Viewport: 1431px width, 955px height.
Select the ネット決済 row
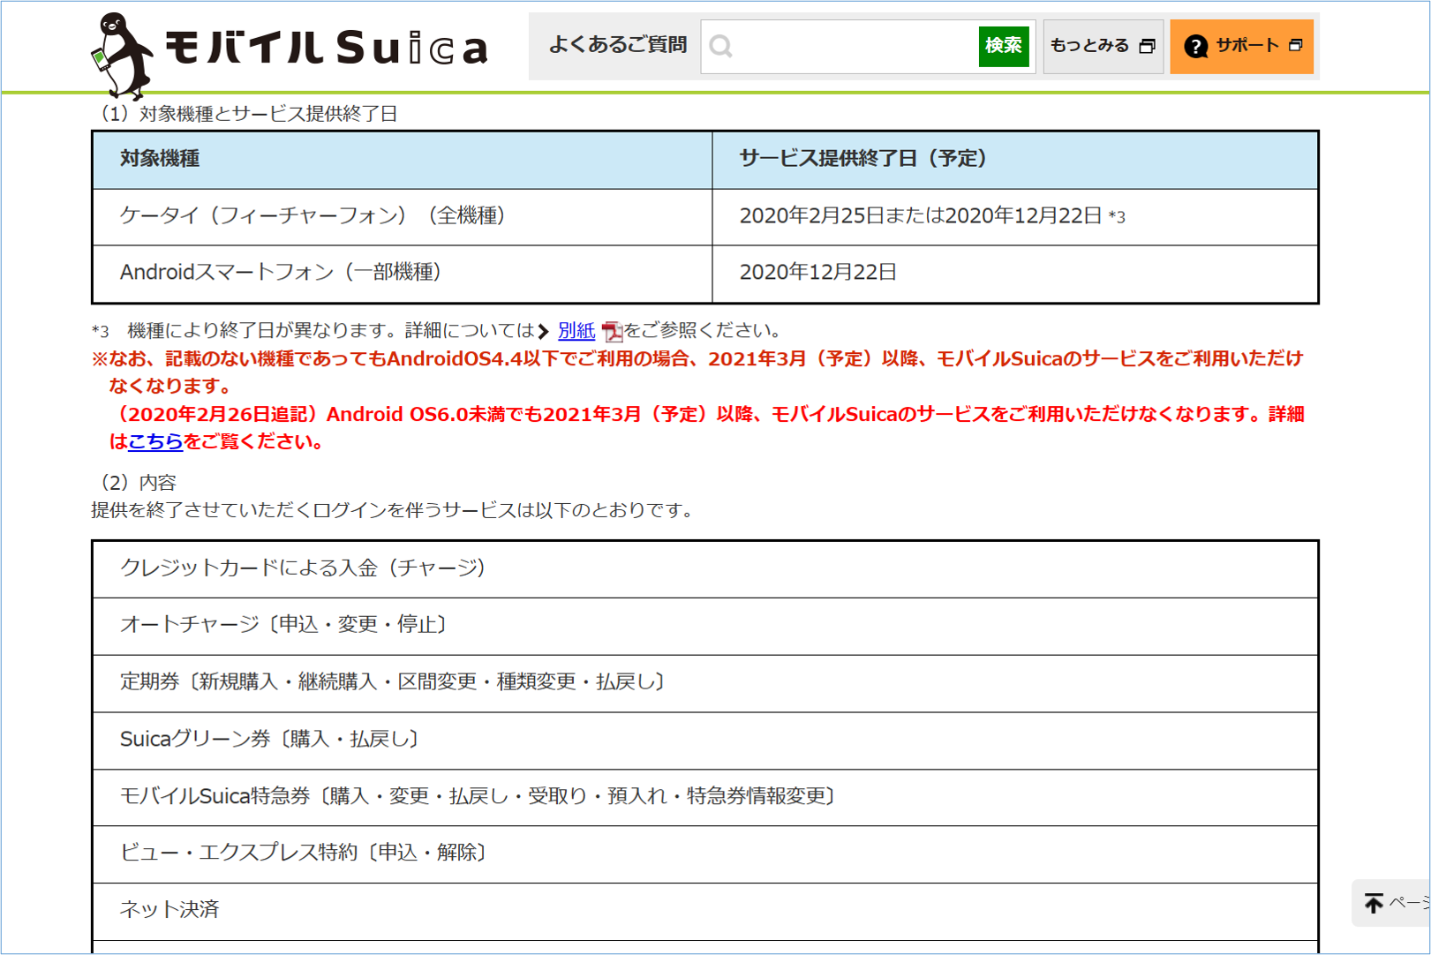704,910
